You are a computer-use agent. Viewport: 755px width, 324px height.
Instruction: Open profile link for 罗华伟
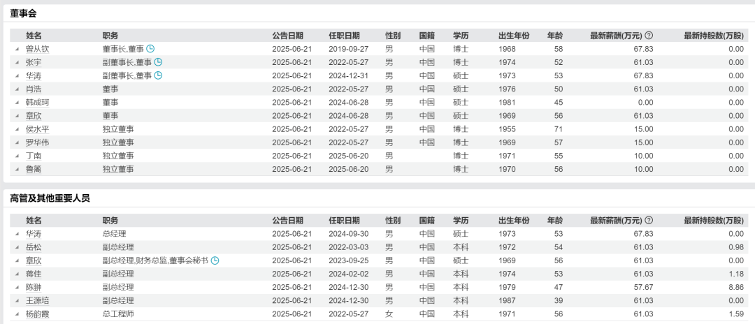(38, 142)
